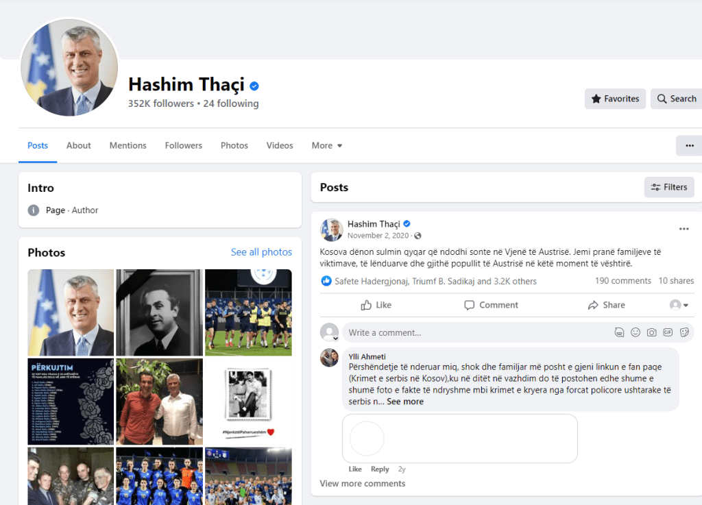Click the See all photos link
The height and width of the screenshot is (505, 702).
tap(261, 252)
